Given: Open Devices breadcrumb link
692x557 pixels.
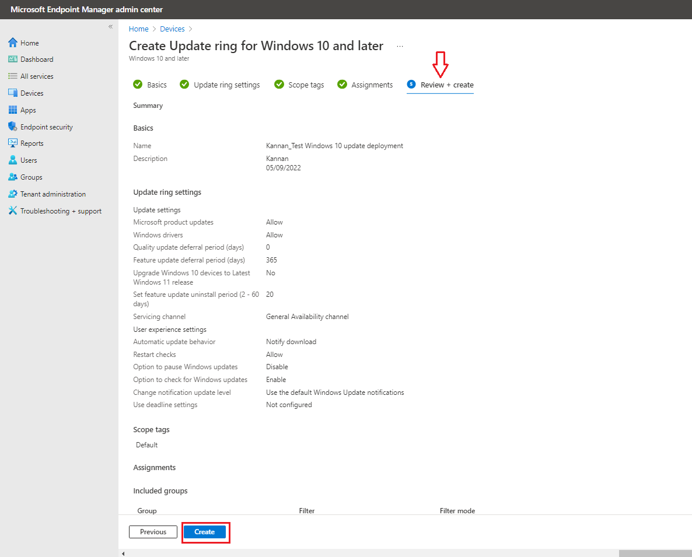Looking at the screenshot, I should (x=172, y=29).
